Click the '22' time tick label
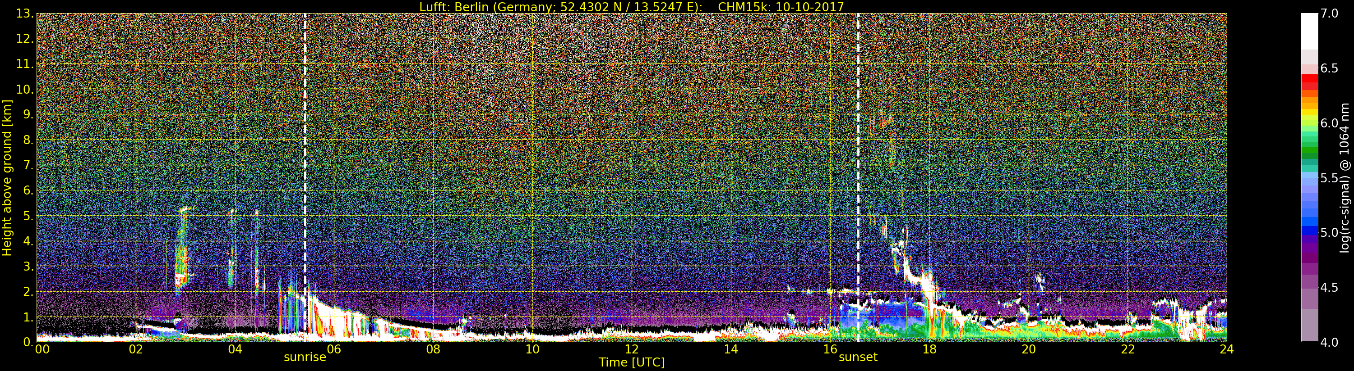The image size is (1354, 371). tap(1128, 349)
